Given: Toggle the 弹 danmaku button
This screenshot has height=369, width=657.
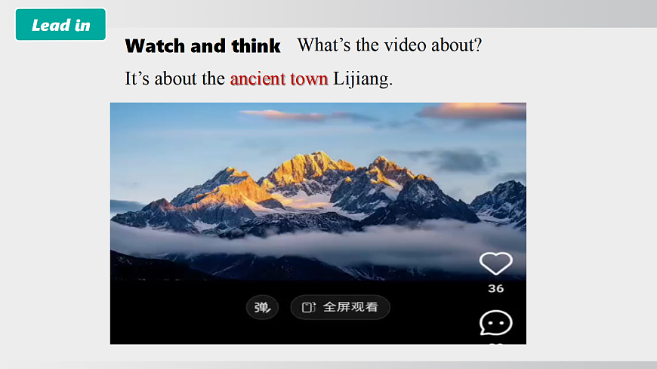Looking at the screenshot, I should tap(262, 307).
